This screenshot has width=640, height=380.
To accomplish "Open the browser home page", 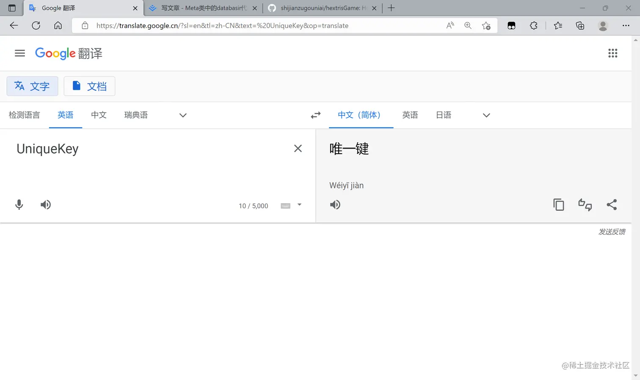I will [58, 25].
